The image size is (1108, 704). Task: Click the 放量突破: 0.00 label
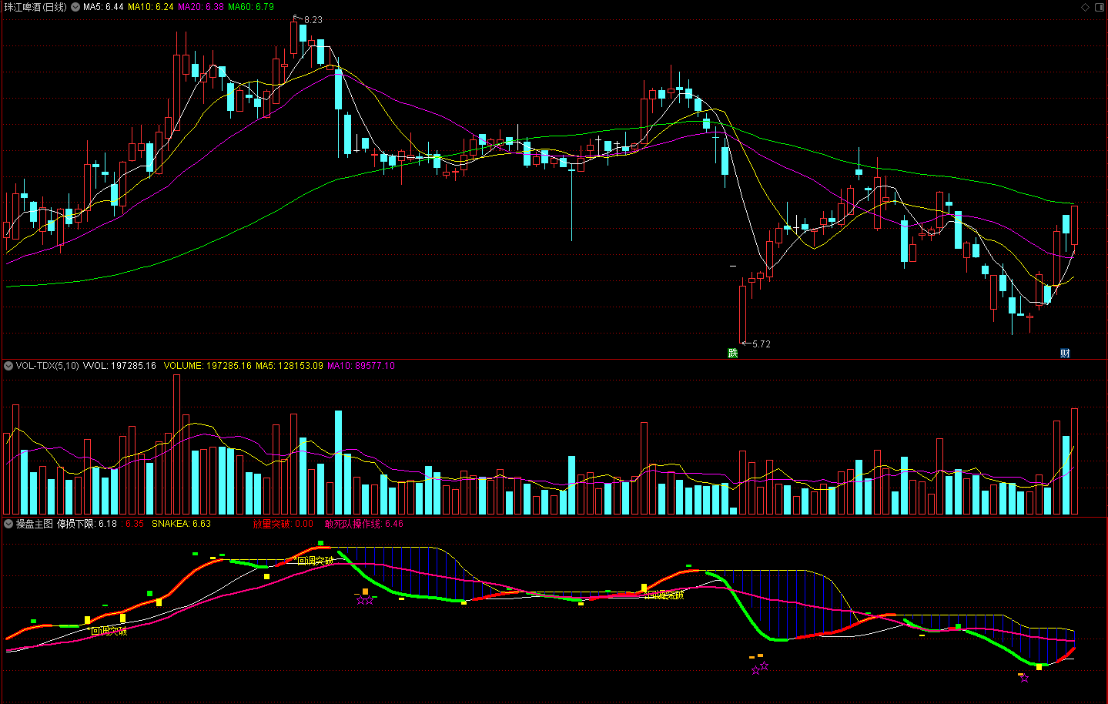pos(283,524)
